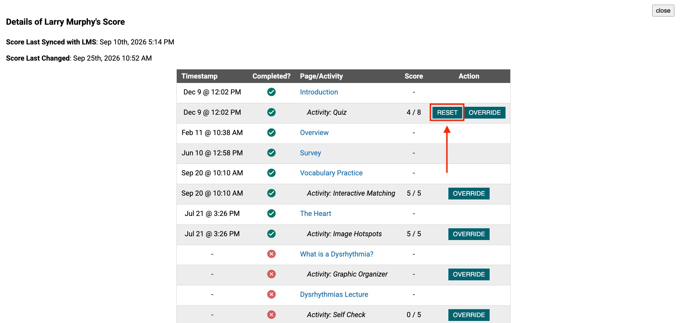Open the Overview page link

pyautogui.click(x=314, y=133)
